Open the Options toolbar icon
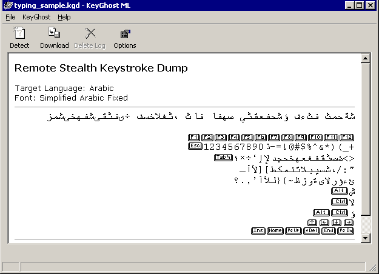The width and height of the screenshot is (379, 274). 125,34
